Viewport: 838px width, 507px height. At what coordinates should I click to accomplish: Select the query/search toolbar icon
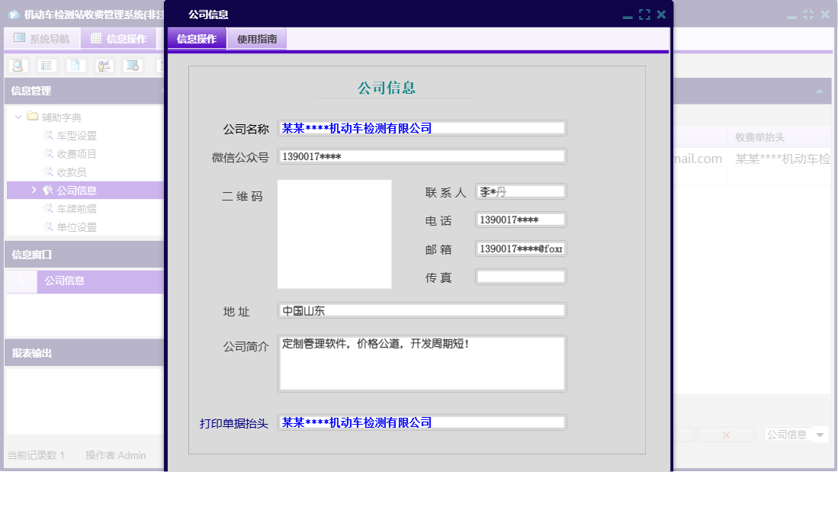18,65
